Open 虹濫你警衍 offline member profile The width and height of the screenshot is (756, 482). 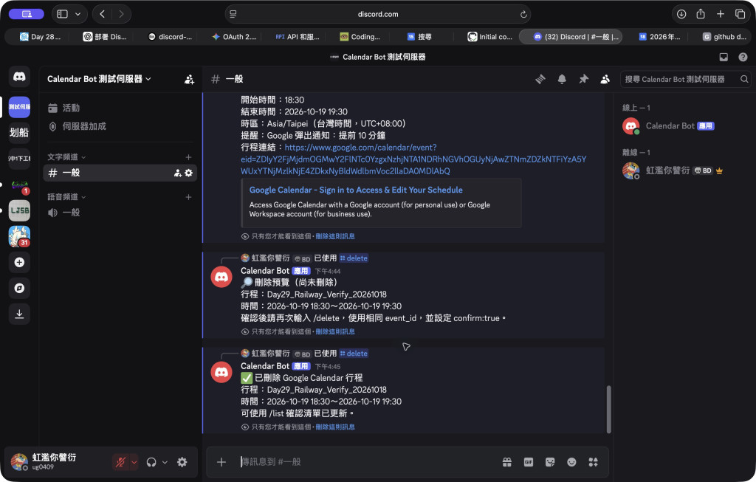(x=684, y=171)
